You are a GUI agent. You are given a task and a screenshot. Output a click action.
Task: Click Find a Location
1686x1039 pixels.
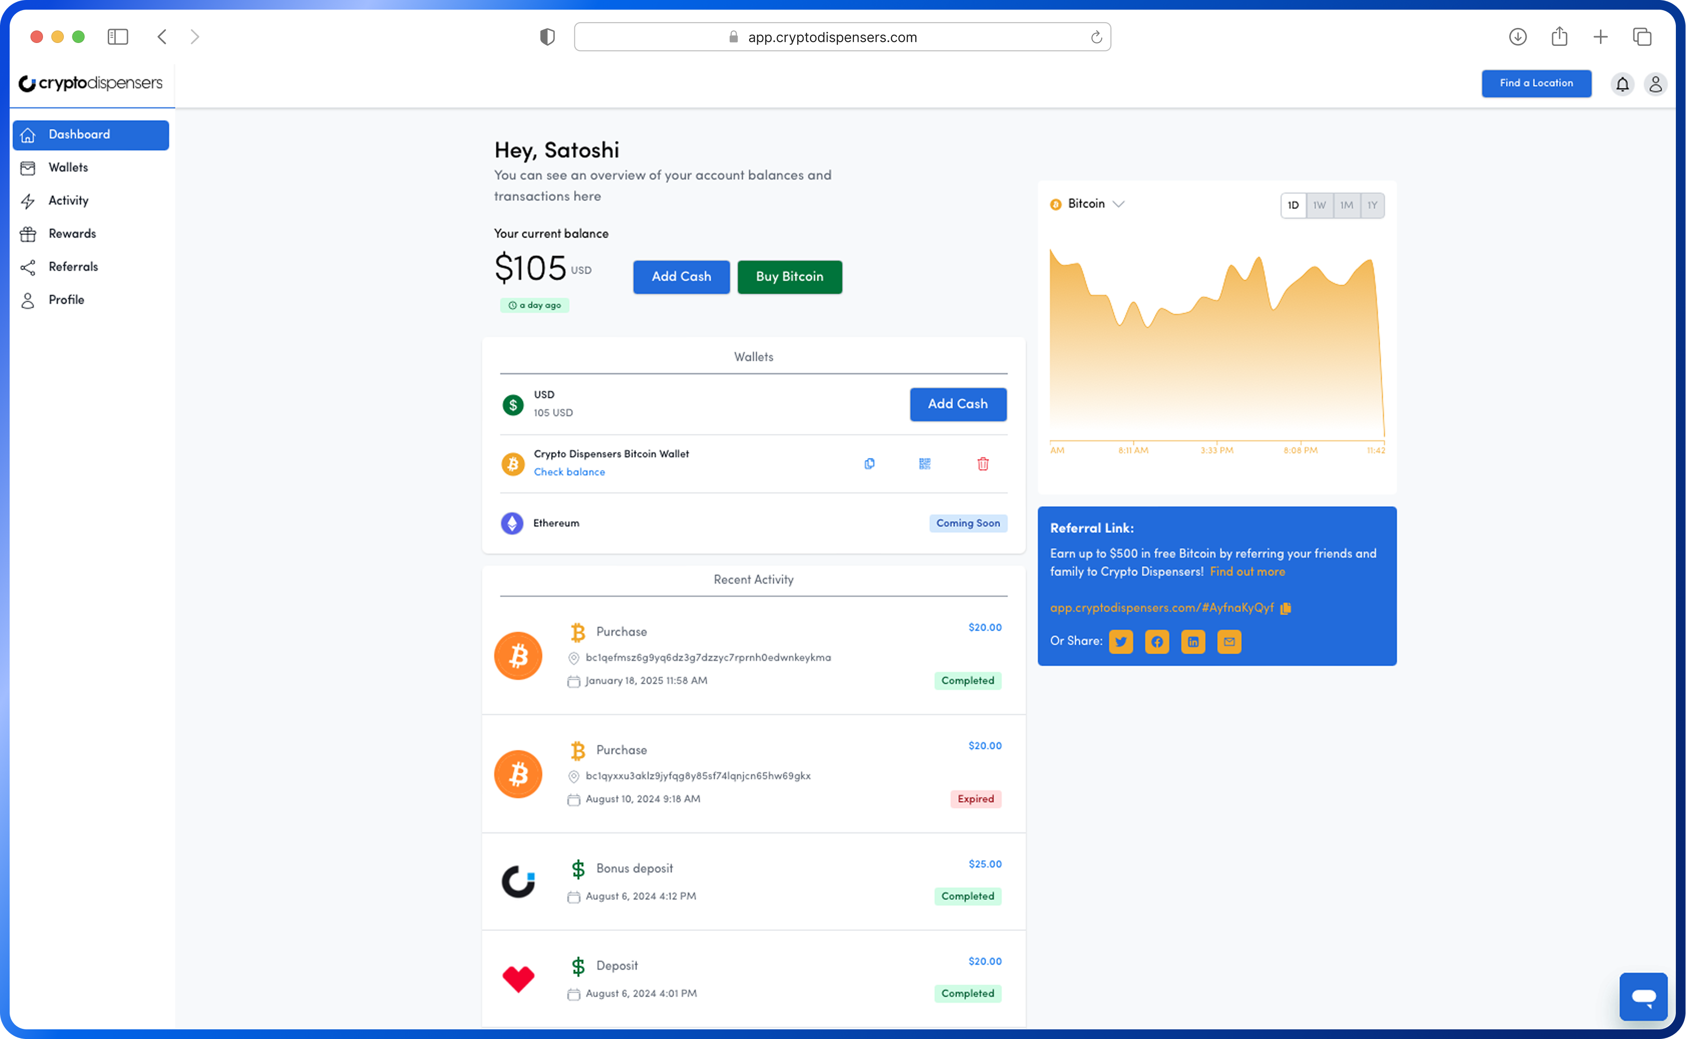[1536, 83]
